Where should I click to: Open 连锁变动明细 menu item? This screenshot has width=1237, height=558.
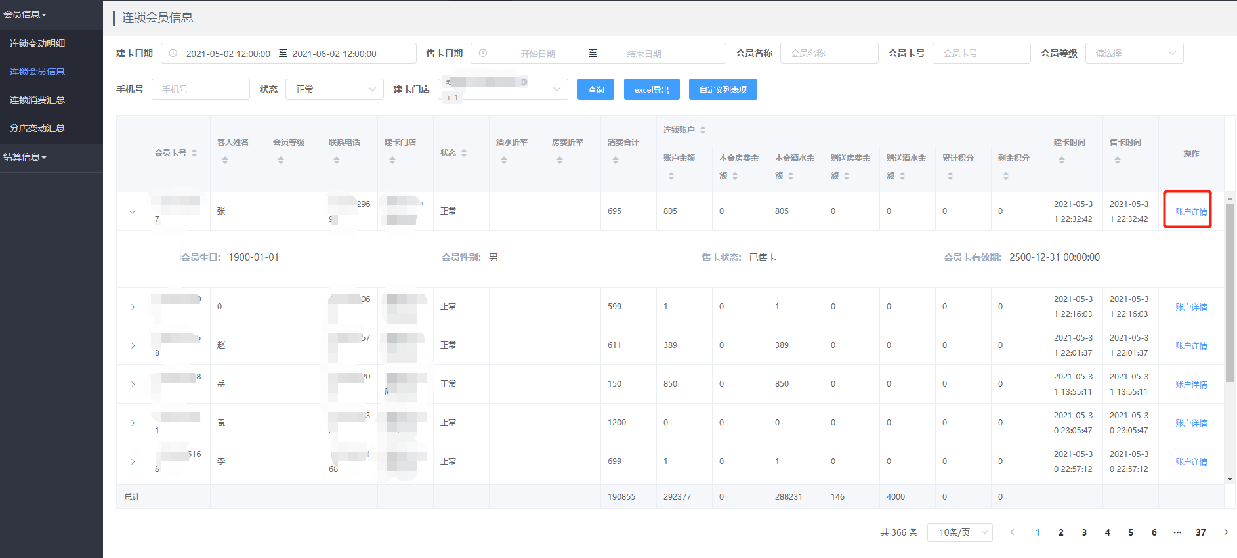tap(51, 43)
